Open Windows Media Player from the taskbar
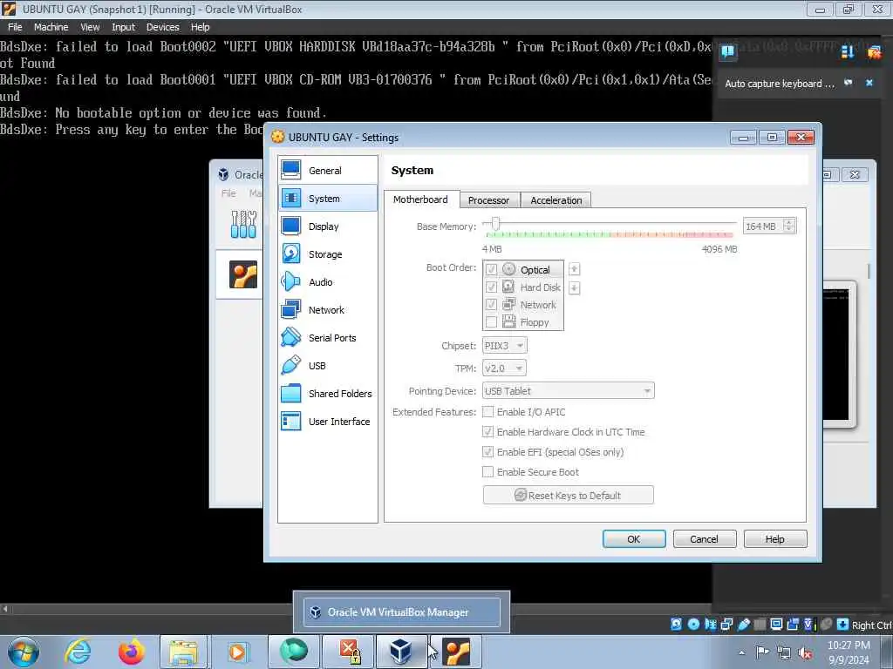The image size is (893, 669). 236,652
